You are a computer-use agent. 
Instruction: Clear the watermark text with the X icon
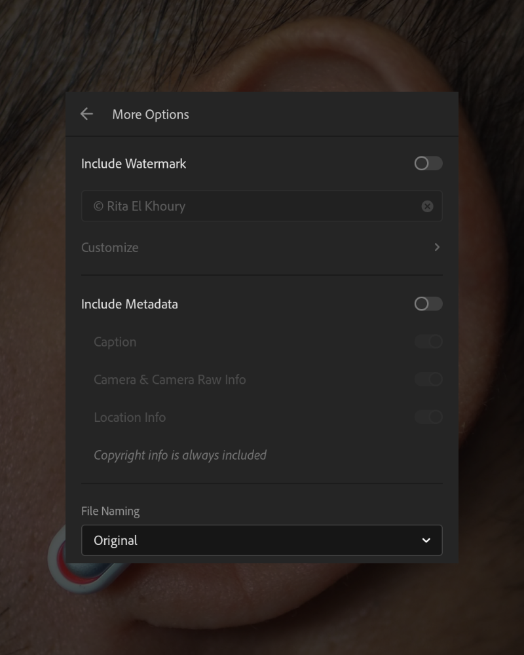[x=427, y=206]
